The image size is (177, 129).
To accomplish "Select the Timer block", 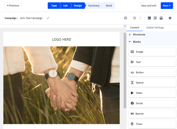I will 152,124.
